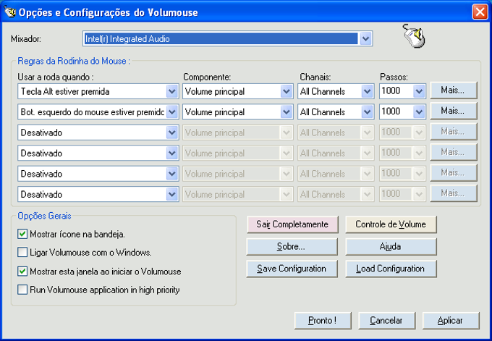Click the Intel(r) Integrated Audio text
This screenshot has height=341, width=492.
127,39
